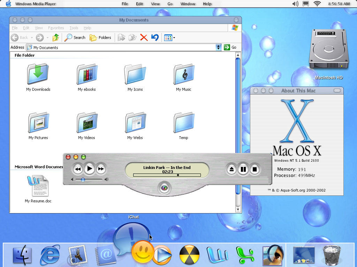Viewport: 357px width, 267px height.
Task: Click the display icon in menu bar
Action: (x=306, y=3)
